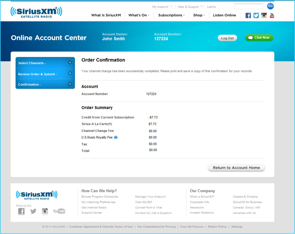Open SiriusXM for Business link

pos(247,202)
